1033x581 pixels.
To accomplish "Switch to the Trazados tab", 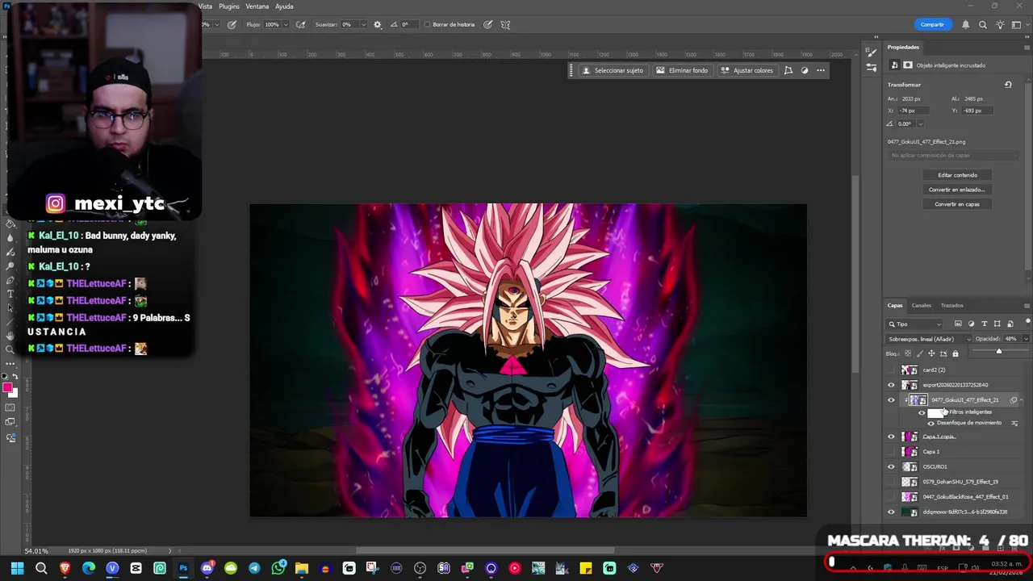I will (951, 305).
